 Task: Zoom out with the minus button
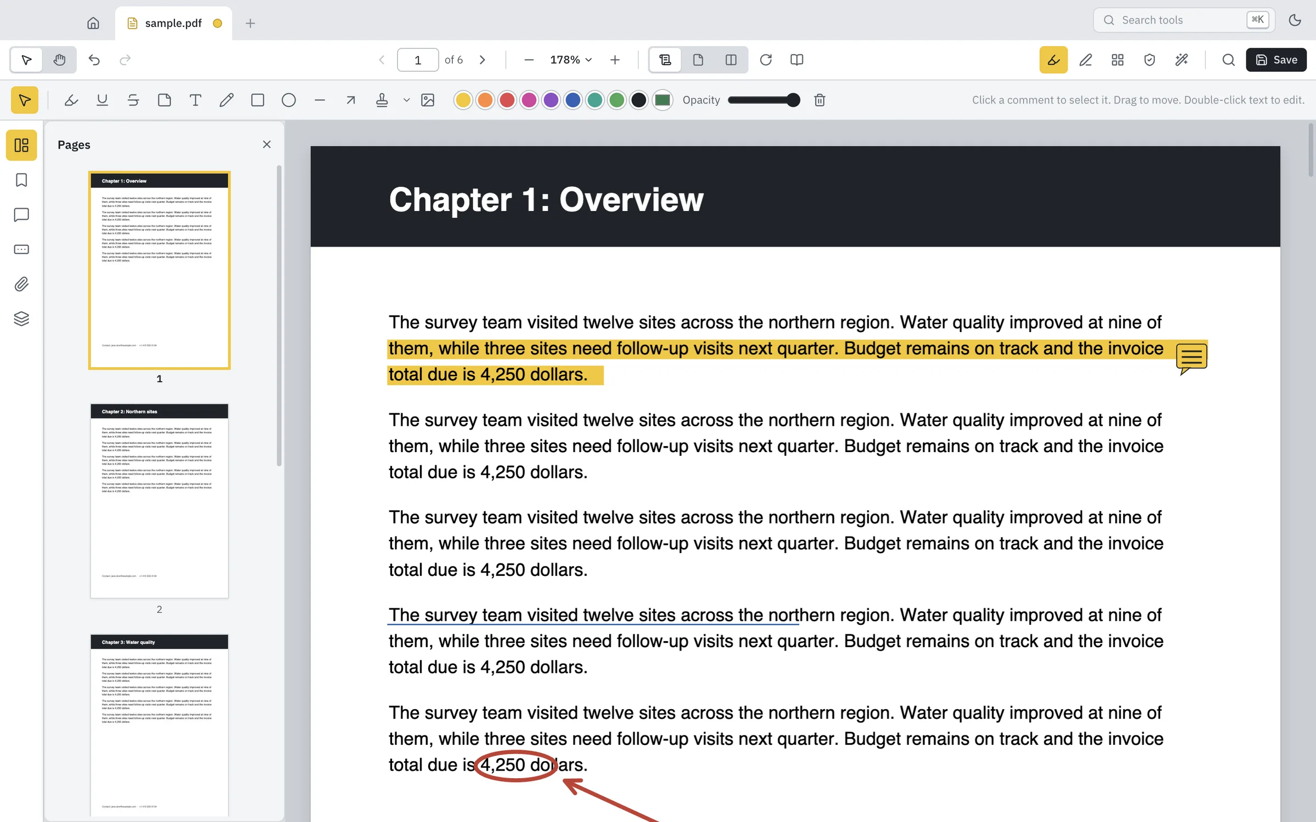pyautogui.click(x=529, y=60)
